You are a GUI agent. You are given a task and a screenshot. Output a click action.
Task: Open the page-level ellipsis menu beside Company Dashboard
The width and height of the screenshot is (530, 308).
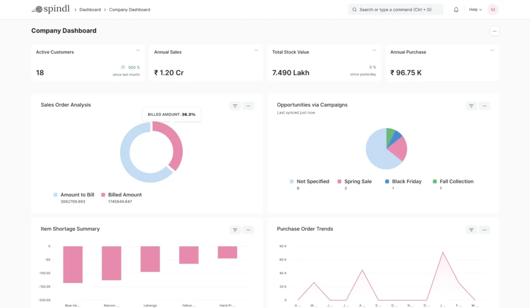[x=494, y=31]
